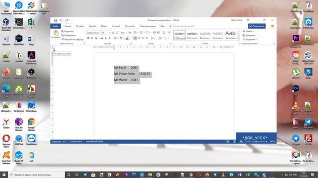Save the document from the quick access toolbar
Viewport: 318px width, 178px height.
(x=55, y=20)
